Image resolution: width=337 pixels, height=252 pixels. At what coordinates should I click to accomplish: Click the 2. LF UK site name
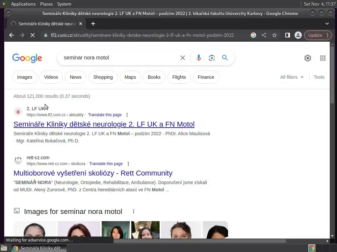click(x=36, y=109)
